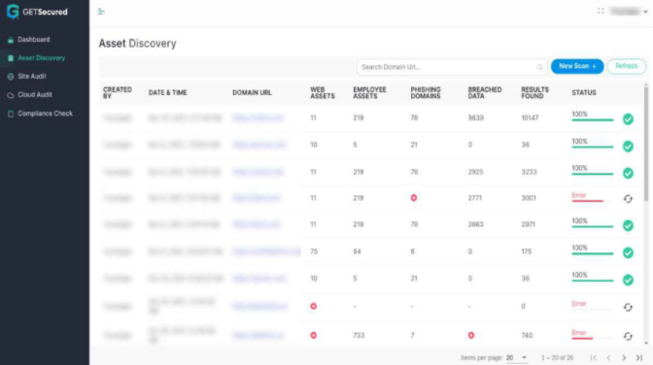The image size is (653, 365).
Task: Go to Compliance Check page
Action: coord(45,114)
